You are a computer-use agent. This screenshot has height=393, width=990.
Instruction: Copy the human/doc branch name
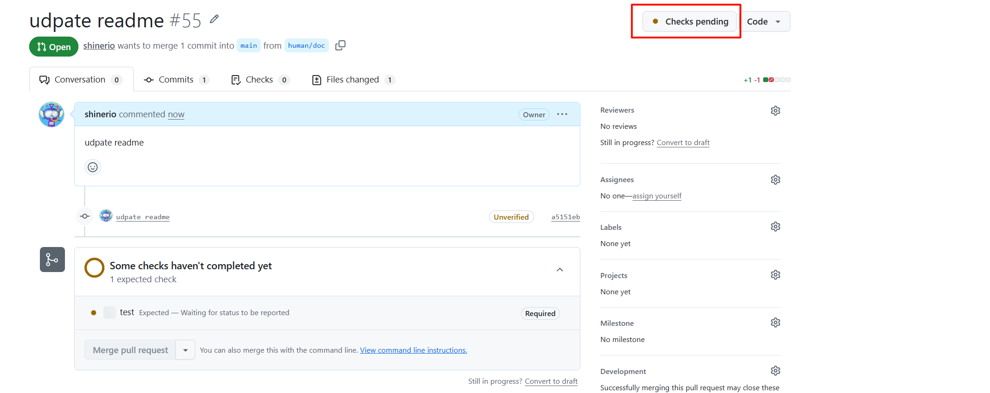(x=341, y=45)
